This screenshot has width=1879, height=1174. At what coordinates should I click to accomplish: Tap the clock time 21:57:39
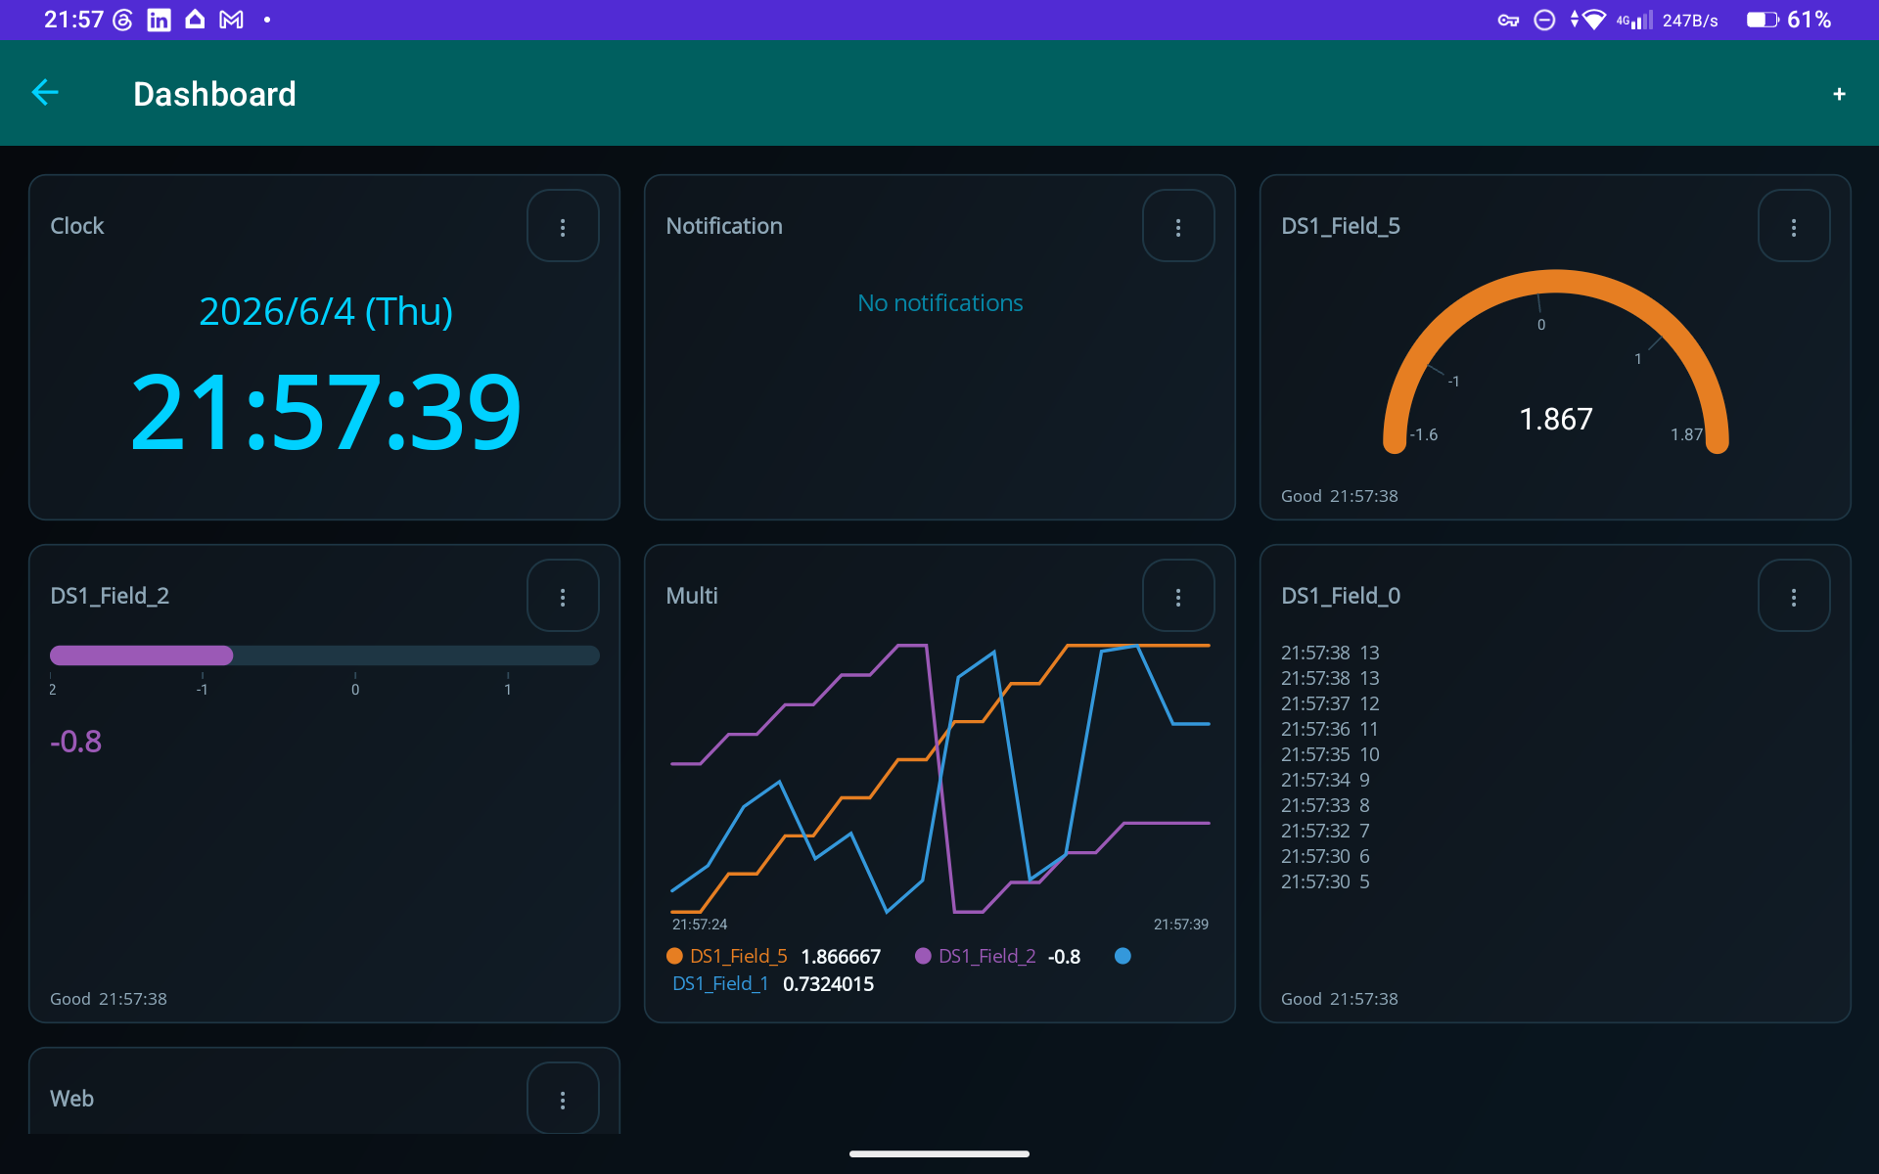pyautogui.click(x=326, y=412)
